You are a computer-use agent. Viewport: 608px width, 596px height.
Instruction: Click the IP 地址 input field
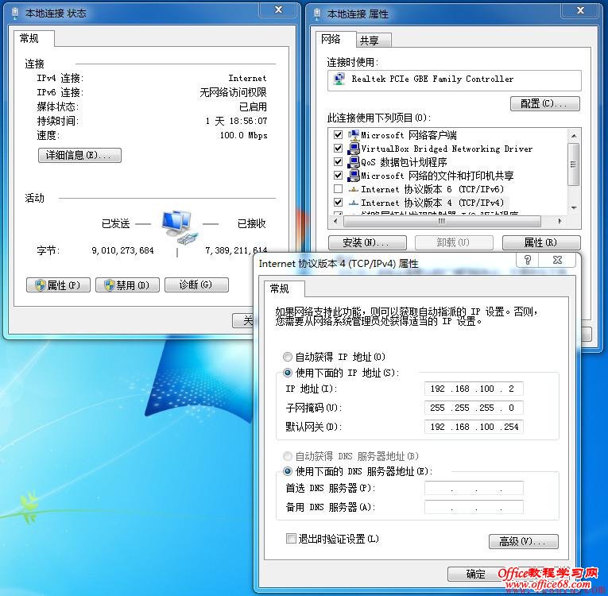click(474, 389)
